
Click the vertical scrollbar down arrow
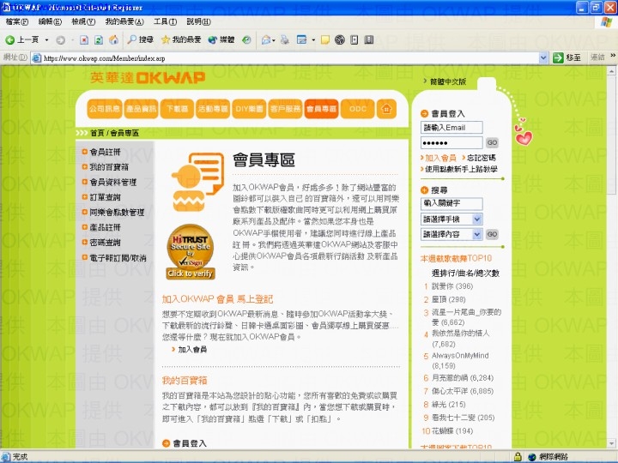pos(611,443)
